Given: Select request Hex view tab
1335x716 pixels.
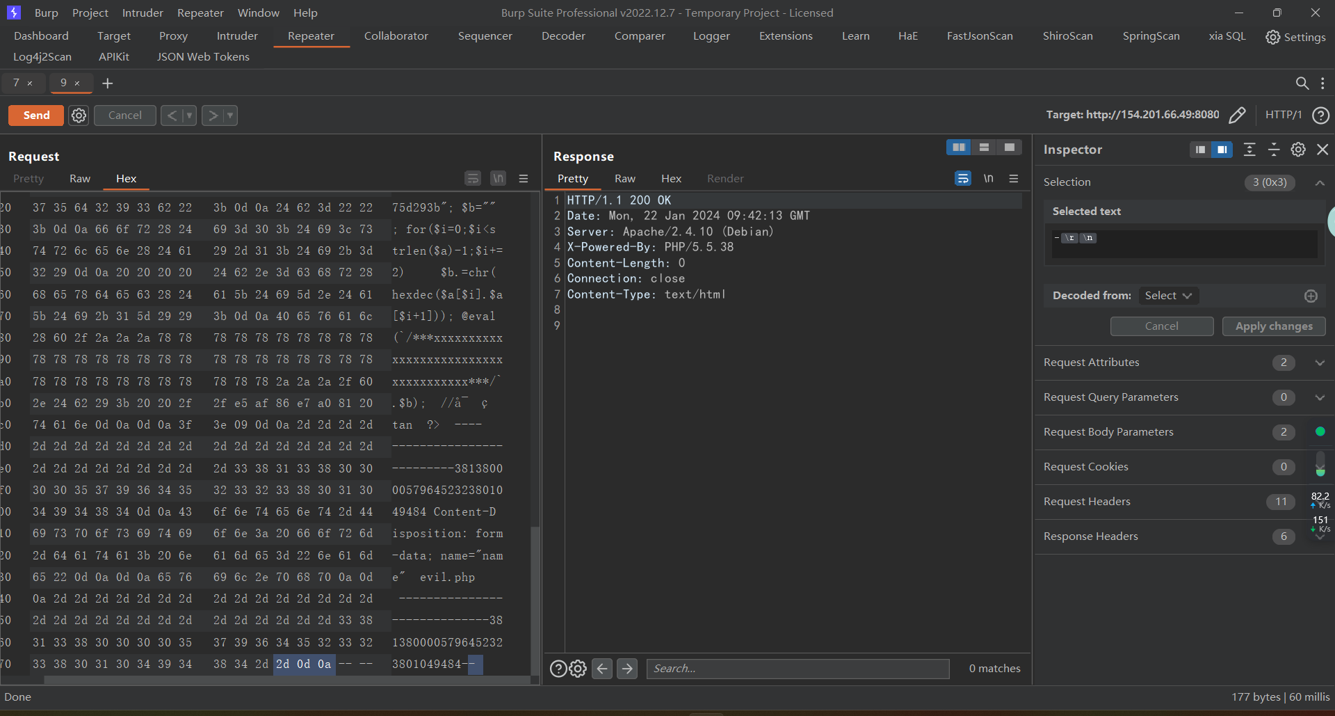Looking at the screenshot, I should 126,179.
